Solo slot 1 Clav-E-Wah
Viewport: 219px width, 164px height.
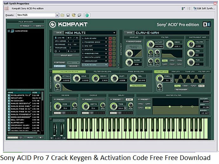click(x=114, y=38)
